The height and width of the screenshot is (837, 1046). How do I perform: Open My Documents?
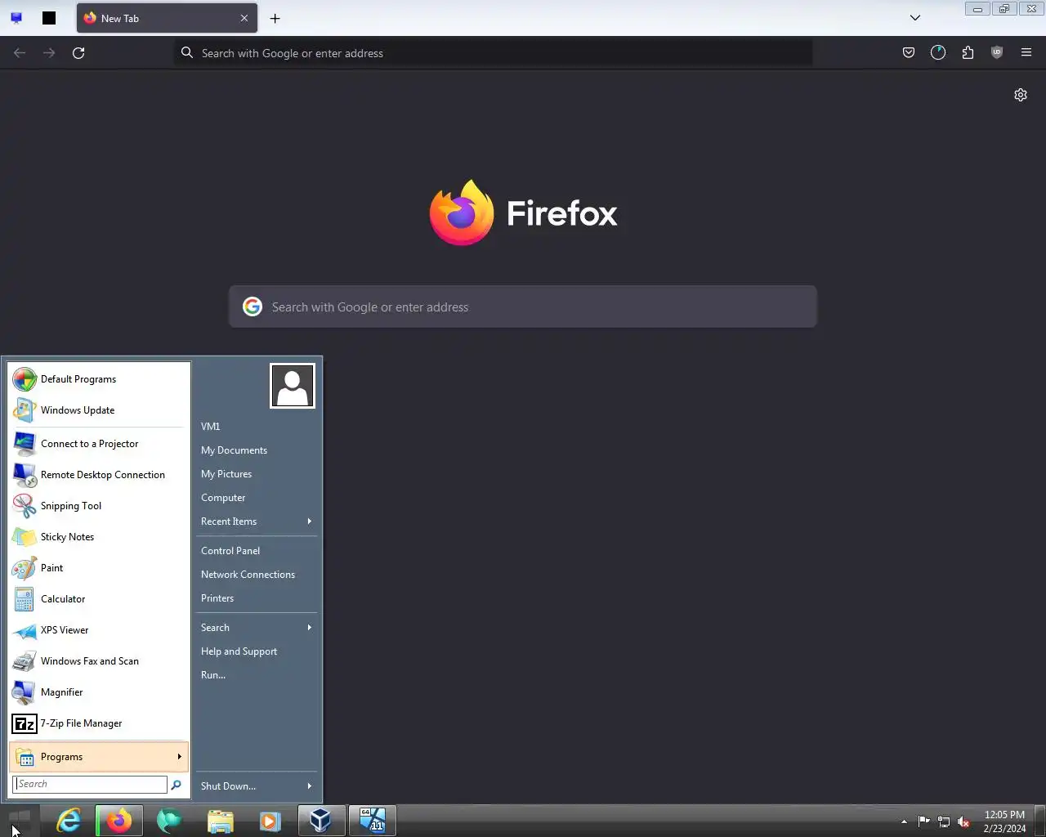point(257,450)
